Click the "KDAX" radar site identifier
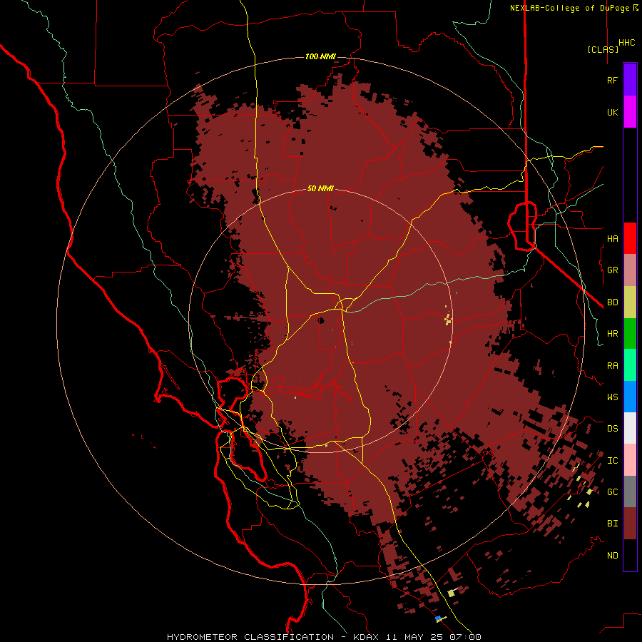The image size is (642, 642). [x=366, y=637]
